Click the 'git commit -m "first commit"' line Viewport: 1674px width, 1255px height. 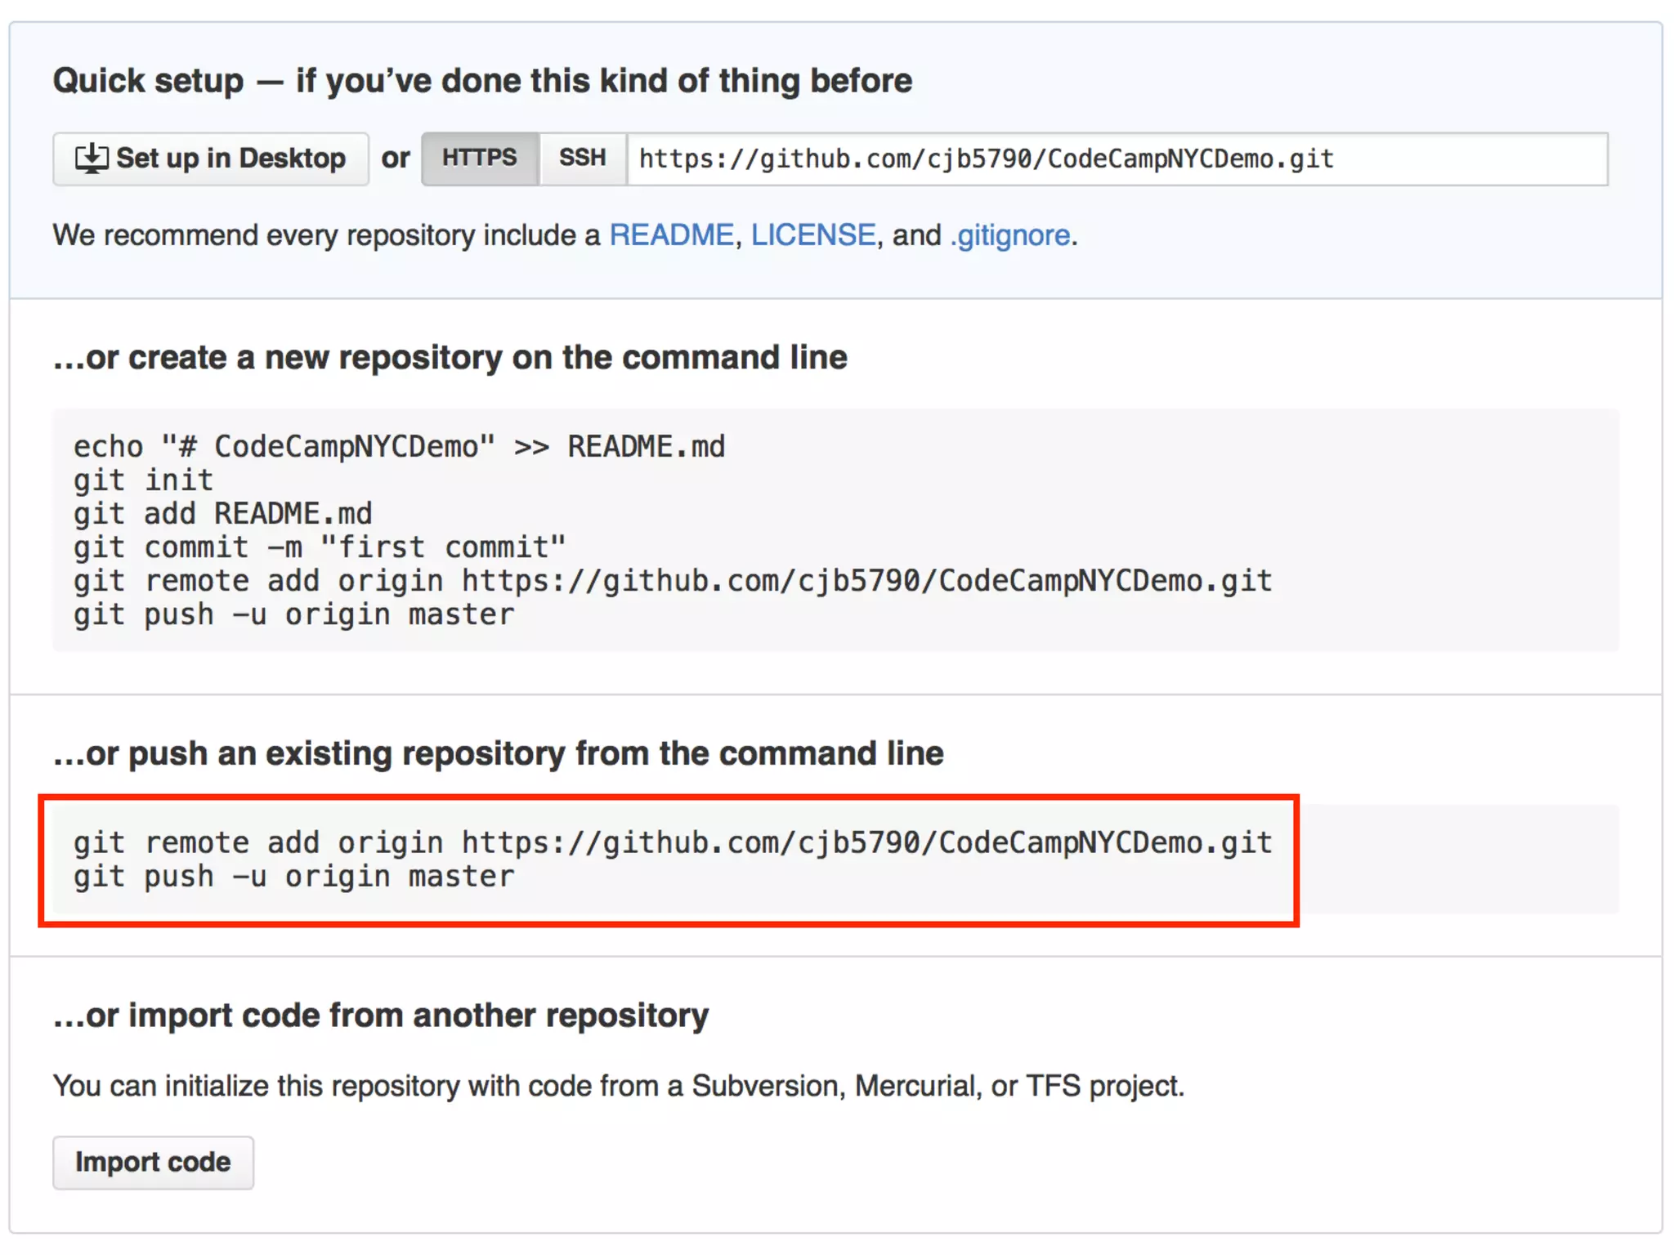tap(320, 547)
